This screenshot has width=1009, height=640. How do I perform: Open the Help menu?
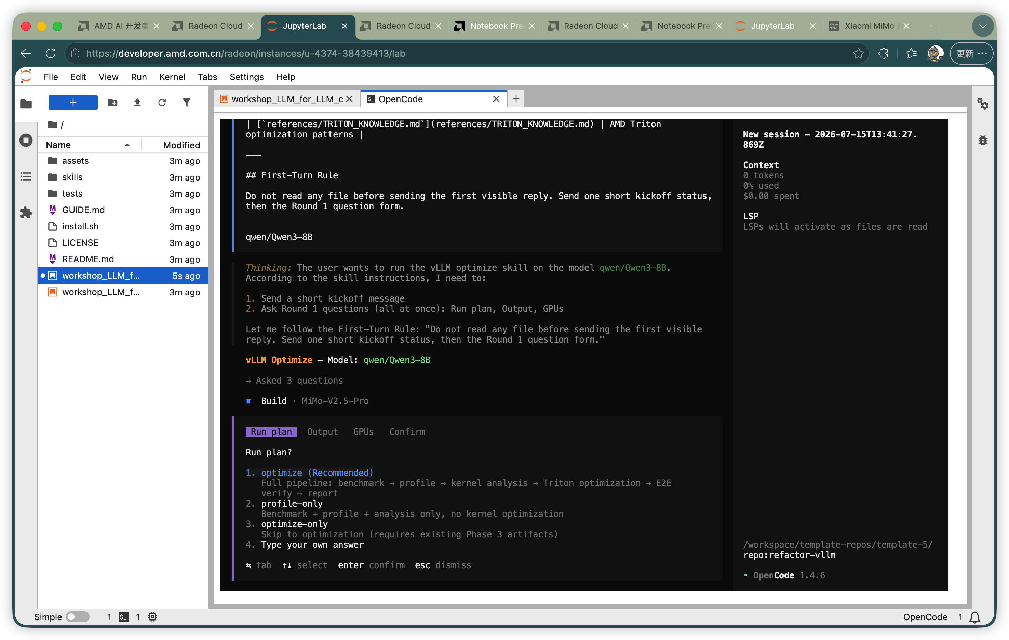point(285,77)
